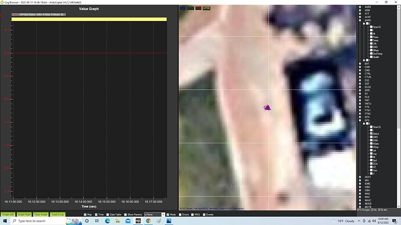Viewport: 401px width, 225px height.
Task: Expand the BAT node in the tree
Action: [x=360, y=64]
